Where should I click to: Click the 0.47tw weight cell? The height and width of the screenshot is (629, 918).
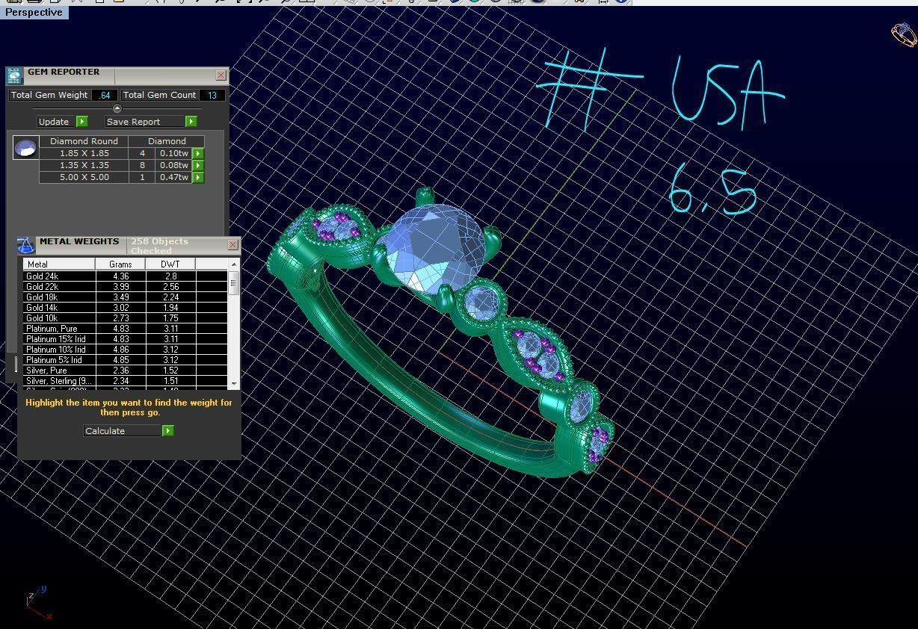173,177
